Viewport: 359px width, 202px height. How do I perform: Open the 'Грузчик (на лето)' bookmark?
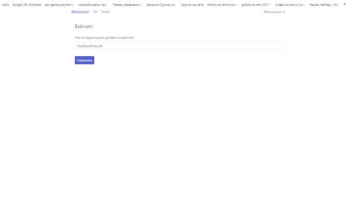pos(192,4)
